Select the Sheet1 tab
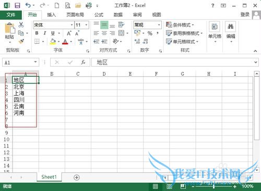 [49, 177]
